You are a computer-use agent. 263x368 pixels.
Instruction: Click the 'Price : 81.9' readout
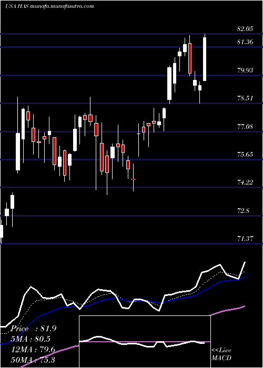coord(34,329)
